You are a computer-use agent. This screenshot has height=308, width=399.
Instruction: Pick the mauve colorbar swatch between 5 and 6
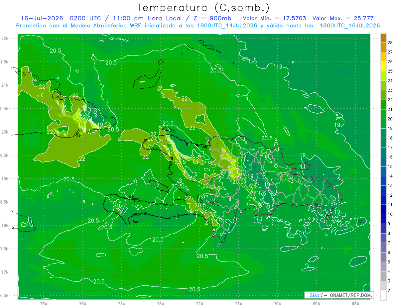[x=383, y=257]
